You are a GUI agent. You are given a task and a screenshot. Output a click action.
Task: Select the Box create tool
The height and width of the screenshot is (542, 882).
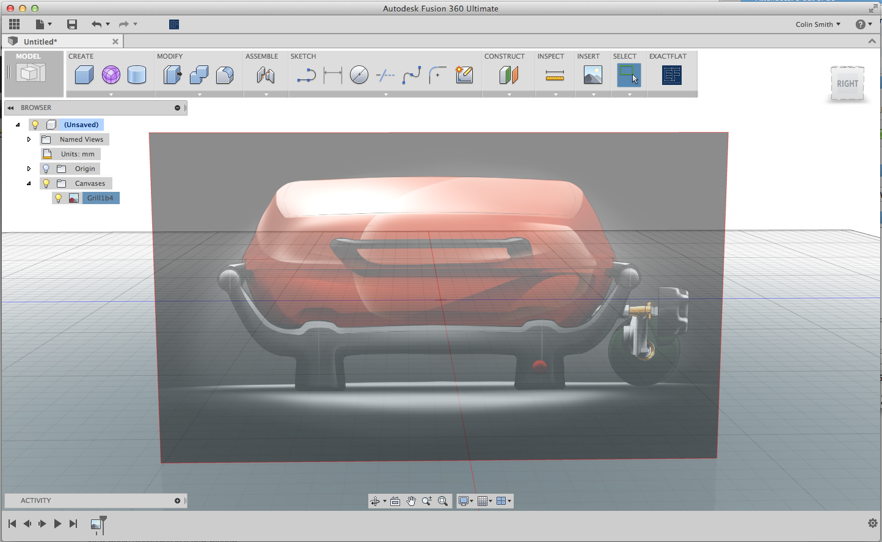[x=84, y=75]
